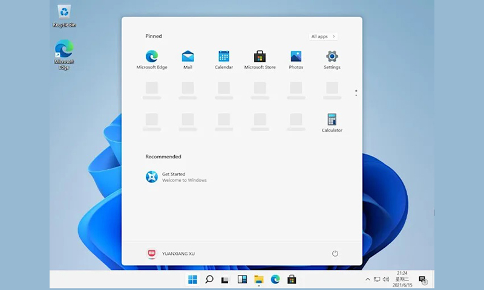
Task: Open File Explorer from the taskbar
Action: coord(259,280)
